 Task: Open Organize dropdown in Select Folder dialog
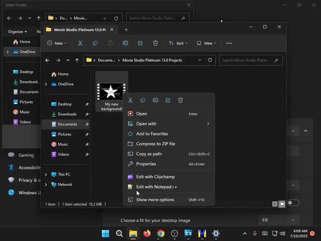(18, 32)
